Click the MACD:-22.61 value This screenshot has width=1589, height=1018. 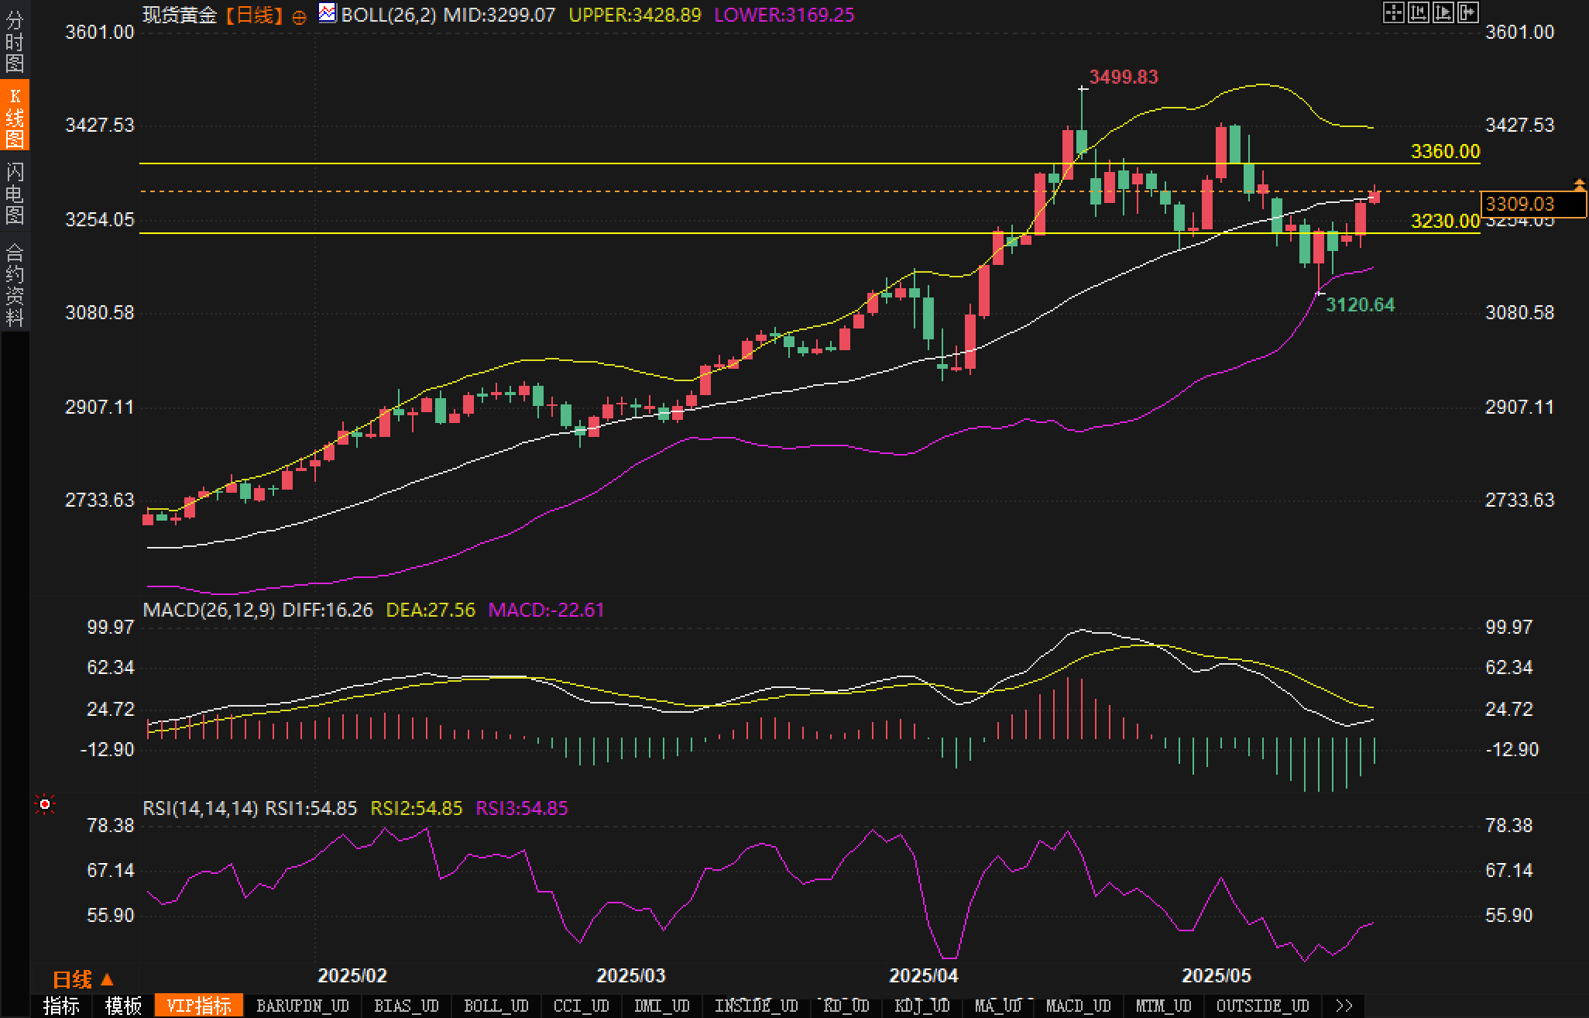pos(546,610)
